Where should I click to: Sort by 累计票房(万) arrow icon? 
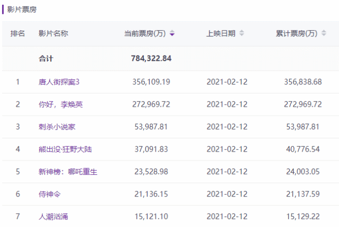coord(324,33)
